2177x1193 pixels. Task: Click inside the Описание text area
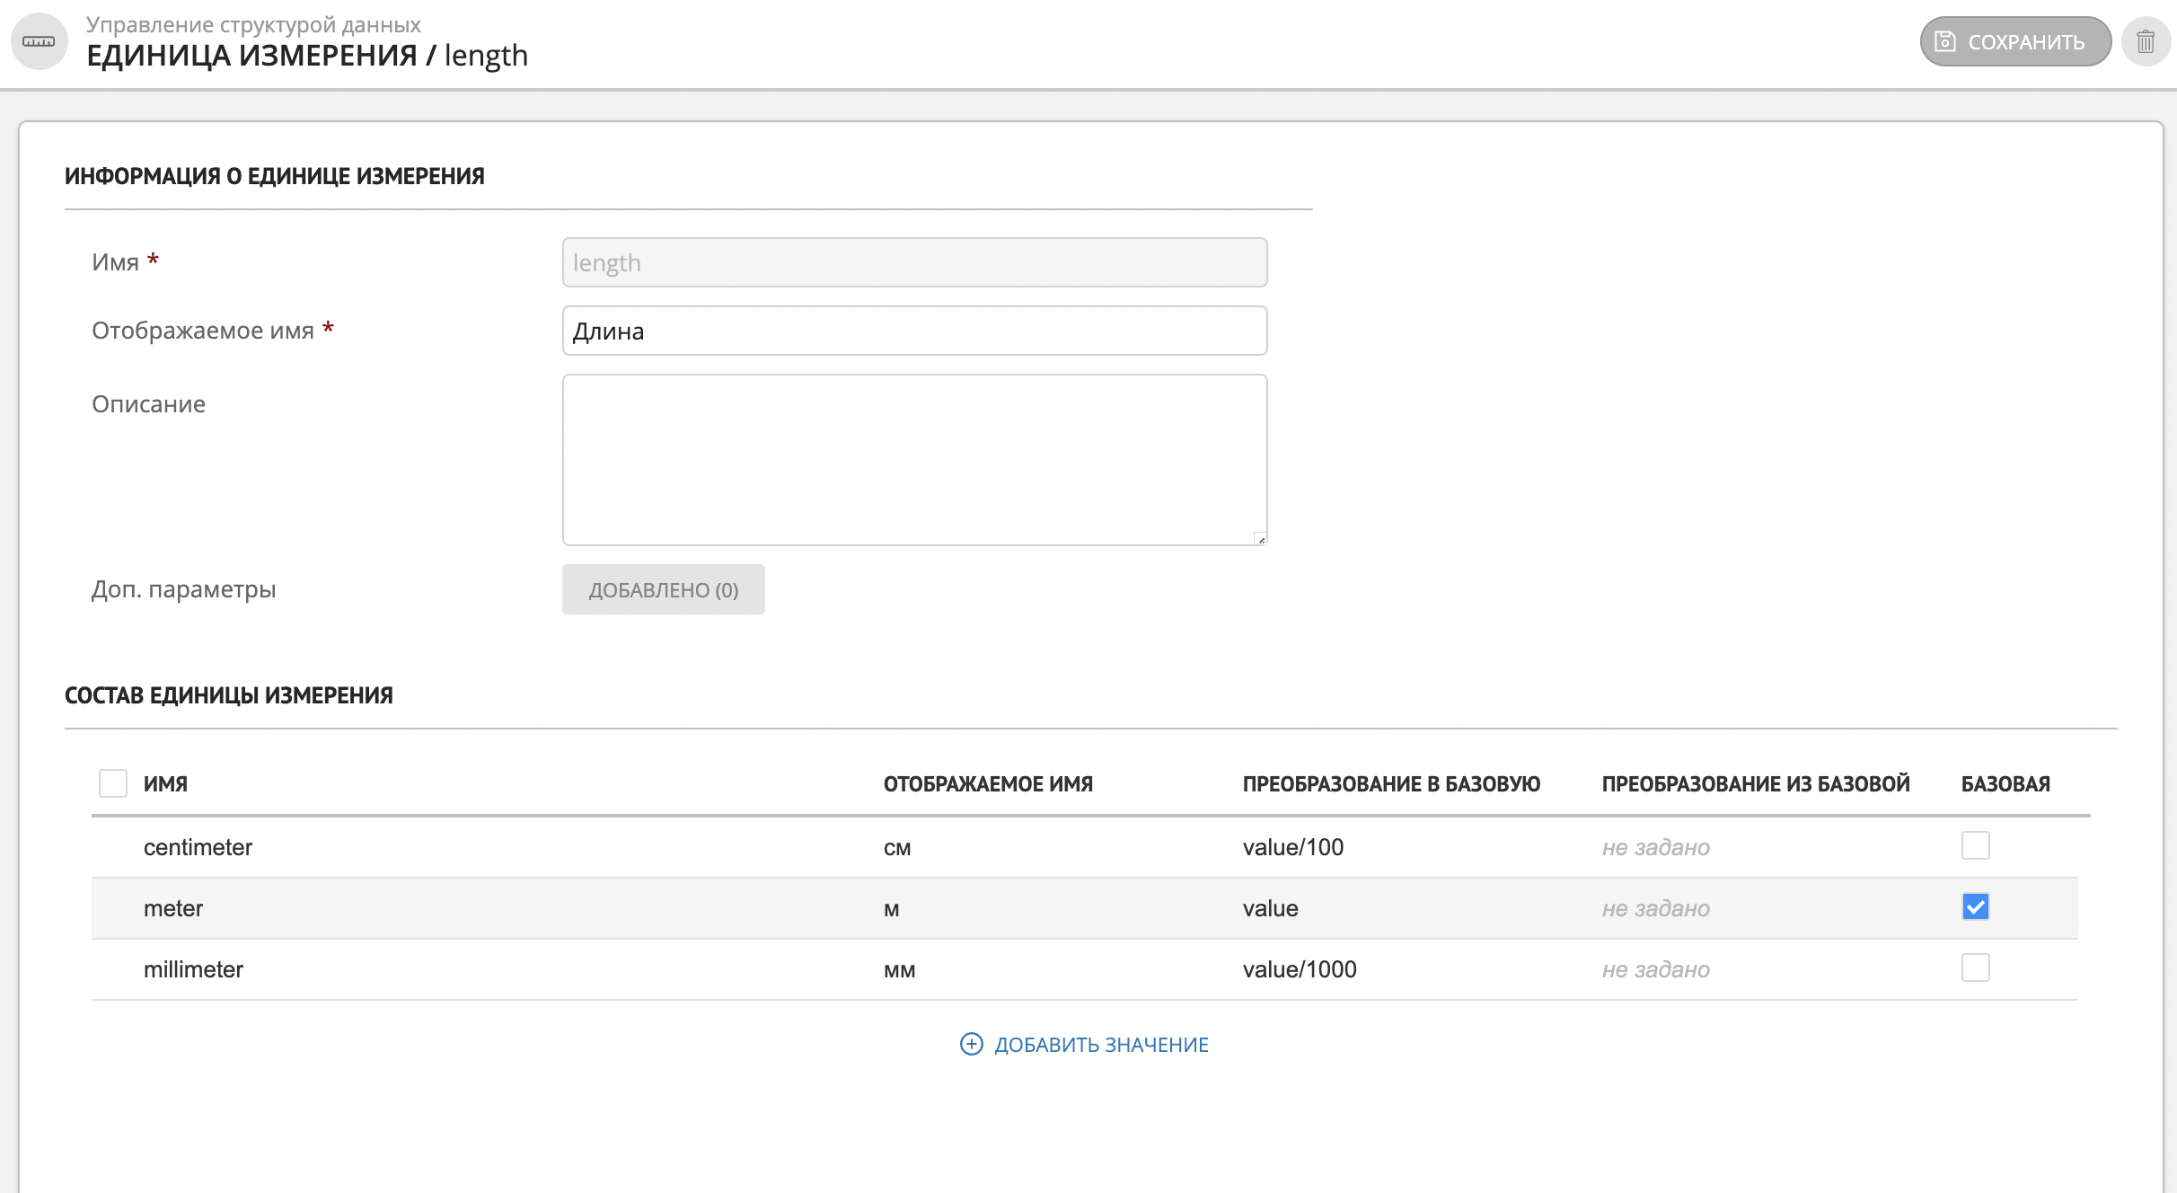(x=914, y=460)
